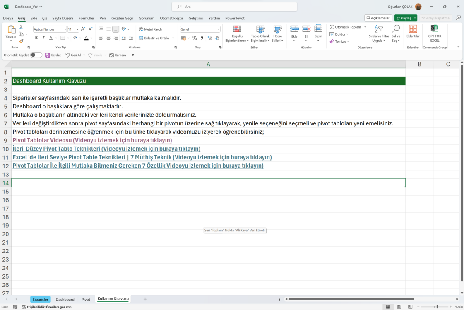The width and height of the screenshot is (464, 310).
Task: Open Koşullu Biçimlendirme conditional formatting
Action: 237,34
